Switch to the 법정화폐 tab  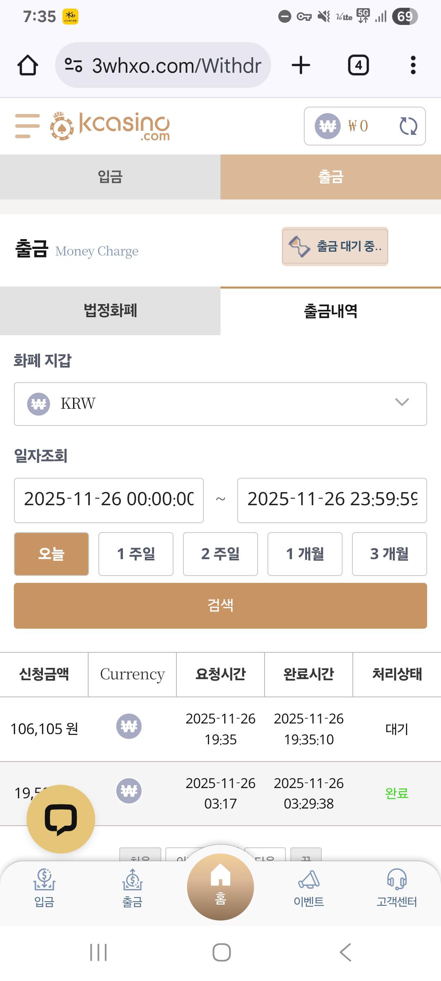pyautogui.click(x=110, y=311)
